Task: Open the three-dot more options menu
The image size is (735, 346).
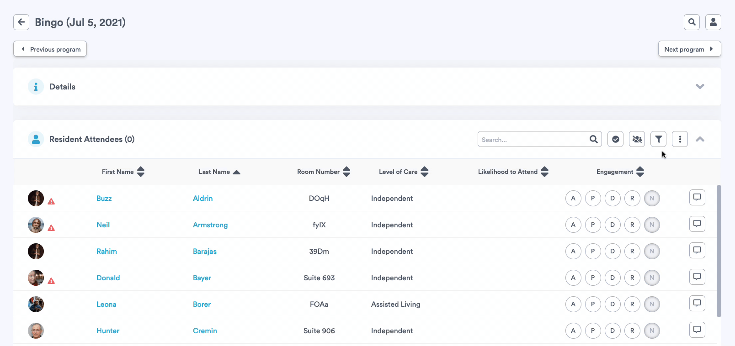Action: [680, 139]
